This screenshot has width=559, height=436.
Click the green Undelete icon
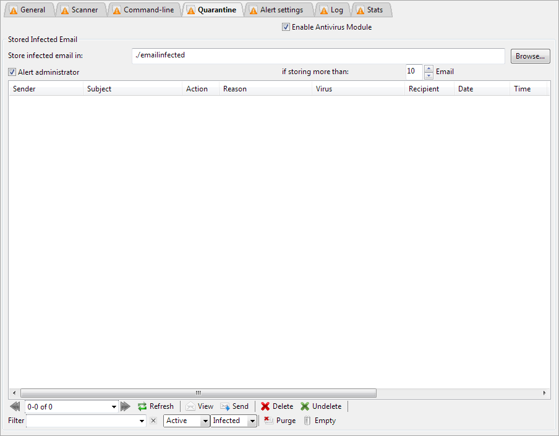click(x=305, y=406)
